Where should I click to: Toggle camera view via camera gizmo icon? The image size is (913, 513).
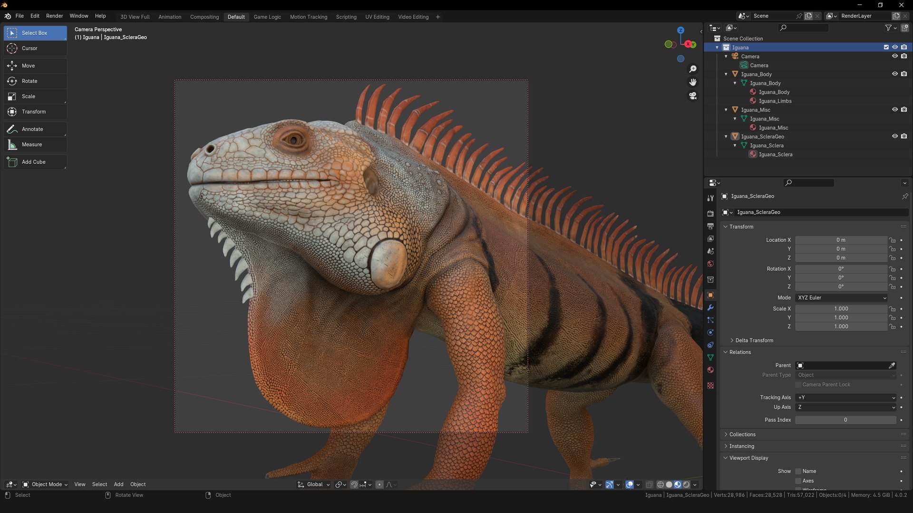[x=693, y=96]
